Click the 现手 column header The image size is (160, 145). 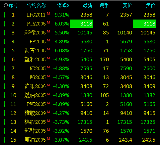coord(104,5)
